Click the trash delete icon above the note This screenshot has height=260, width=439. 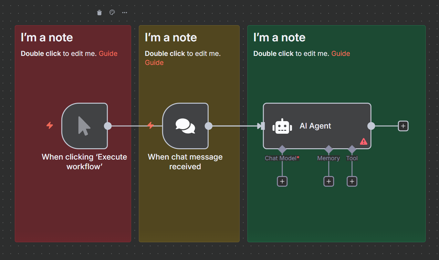(x=99, y=13)
